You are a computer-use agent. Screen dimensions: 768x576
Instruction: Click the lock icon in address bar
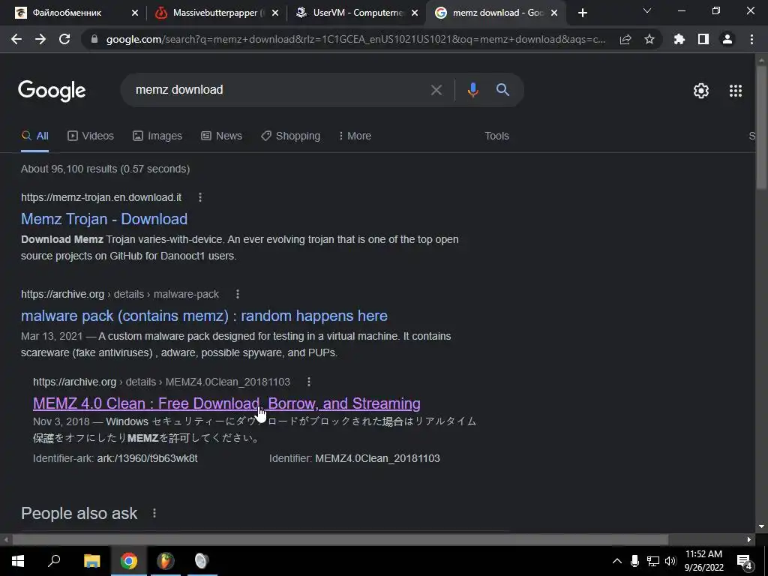coord(94,40)
